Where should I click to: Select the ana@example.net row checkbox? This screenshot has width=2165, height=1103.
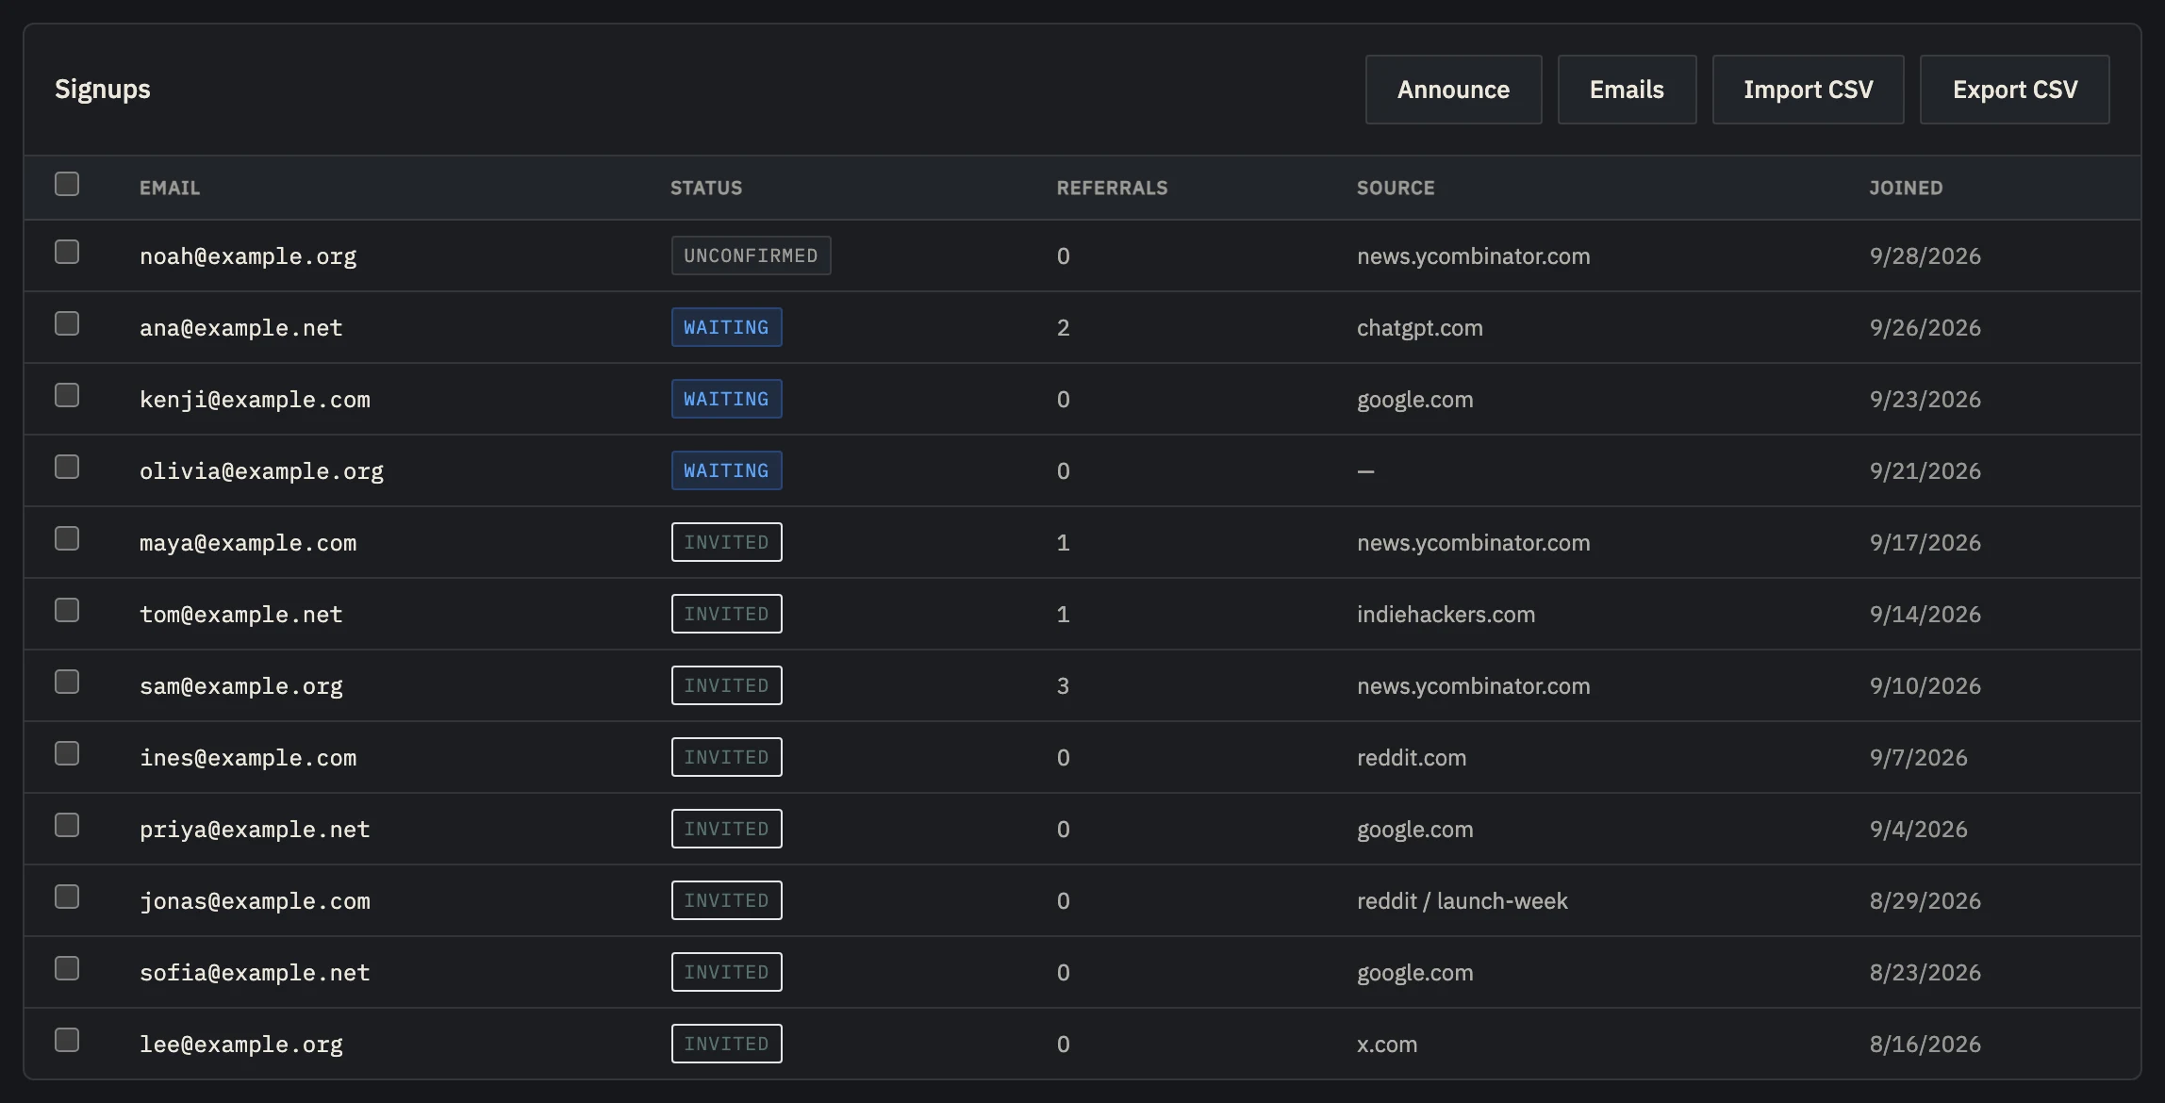click(x=67, y=323)
